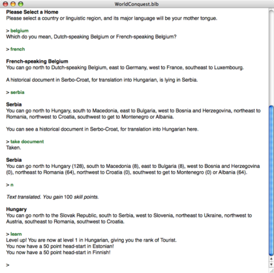
Task: Select the green 'french' command text
Action: pos(18,49)
